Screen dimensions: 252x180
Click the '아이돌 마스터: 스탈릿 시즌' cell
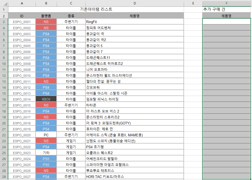coord(135,93)
